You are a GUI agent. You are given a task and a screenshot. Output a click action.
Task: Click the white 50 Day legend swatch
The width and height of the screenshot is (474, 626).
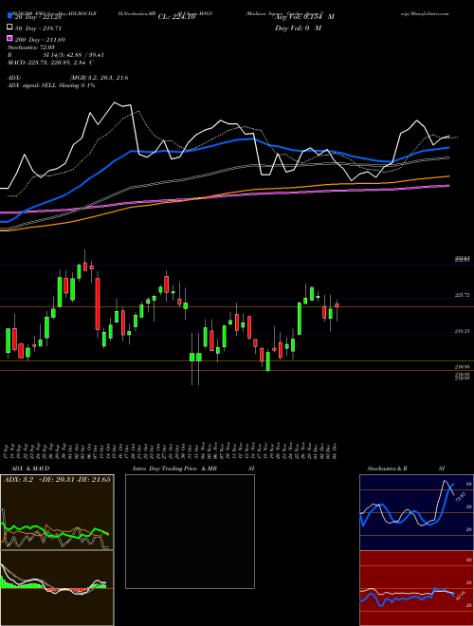point(9,28)
